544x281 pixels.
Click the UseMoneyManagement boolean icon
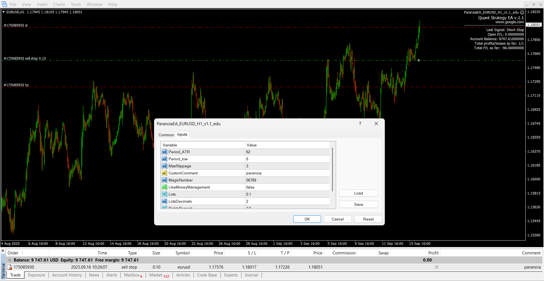pyautogui.click(x=164, y=187)
